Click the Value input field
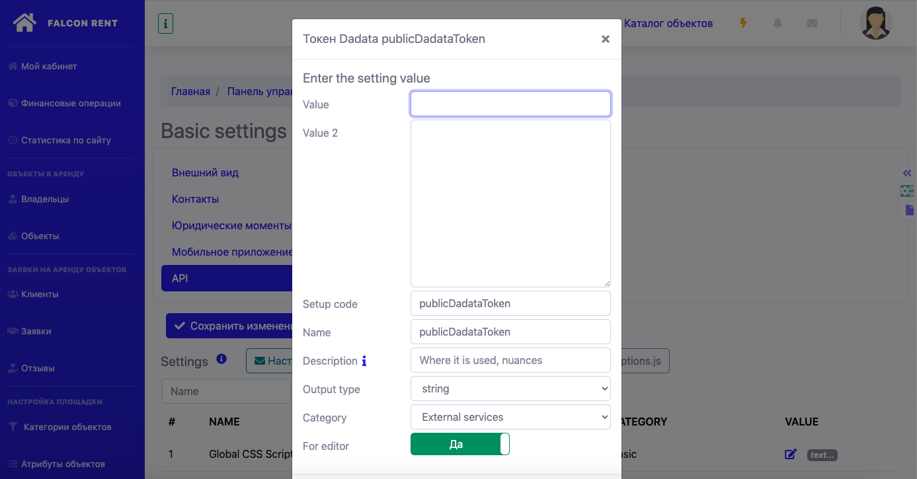This screenshot has width=917, height=479. point(510,104)
